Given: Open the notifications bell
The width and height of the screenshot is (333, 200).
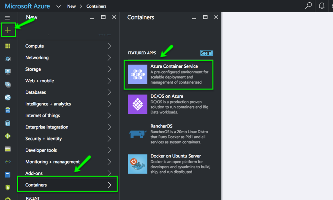Looking at the screenshot, I should tap(322, 6).
